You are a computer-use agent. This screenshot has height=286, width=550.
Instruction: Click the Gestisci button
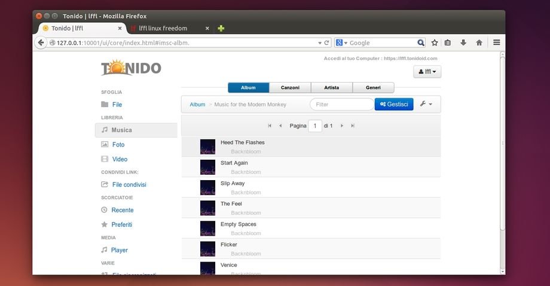point(394,104)
